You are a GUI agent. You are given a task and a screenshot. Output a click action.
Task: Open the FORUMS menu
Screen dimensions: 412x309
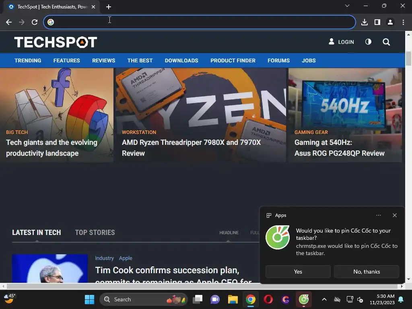click(278, 60)
